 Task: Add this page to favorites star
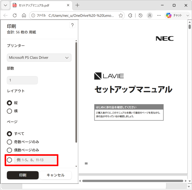(121, 15)
